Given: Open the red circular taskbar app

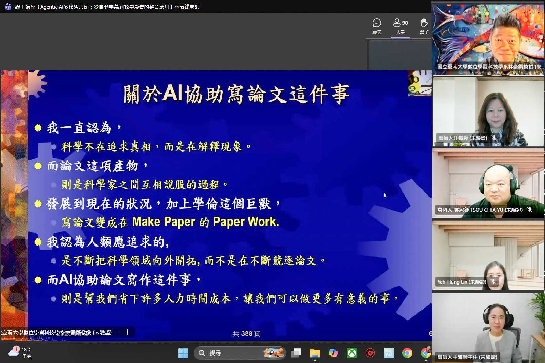Looking at the screenshot, I should 370,353.
